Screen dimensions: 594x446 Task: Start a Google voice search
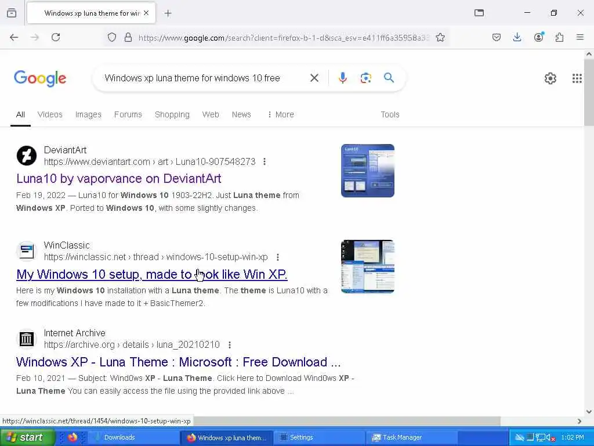pyautogui.click(x=342, y=78)
